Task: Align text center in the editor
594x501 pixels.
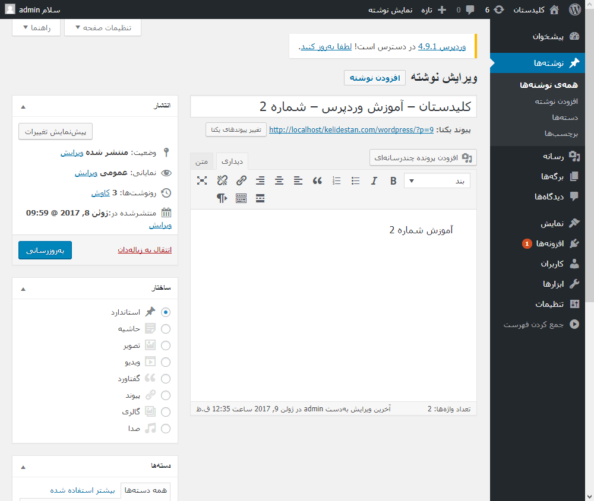Action: (279, 181)
